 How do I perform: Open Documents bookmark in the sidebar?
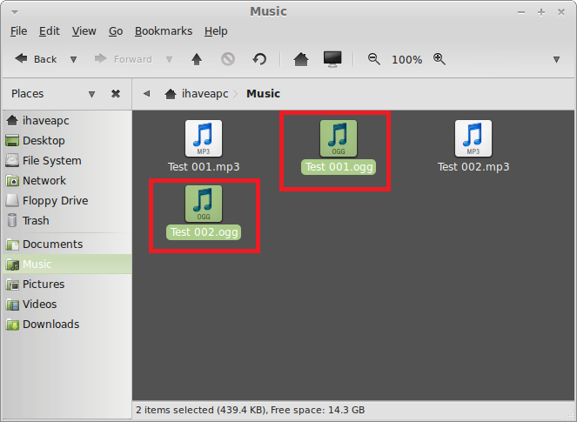[x=67, y=244]
